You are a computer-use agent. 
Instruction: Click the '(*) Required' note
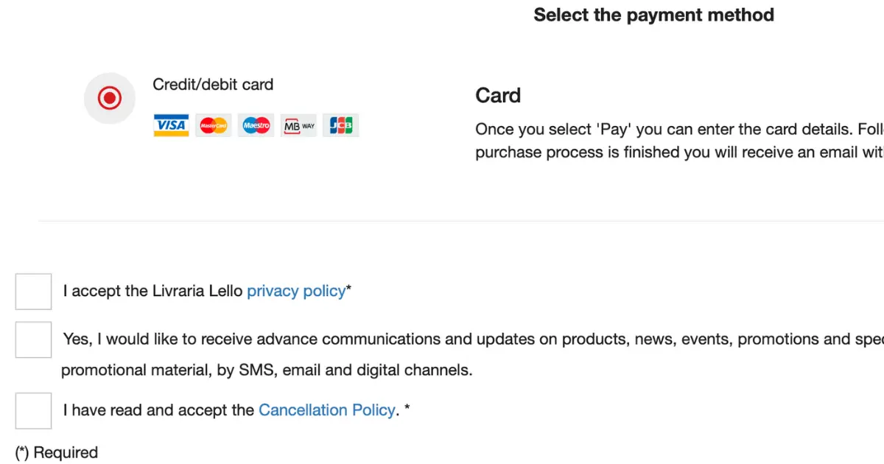(x=57, y=452)
